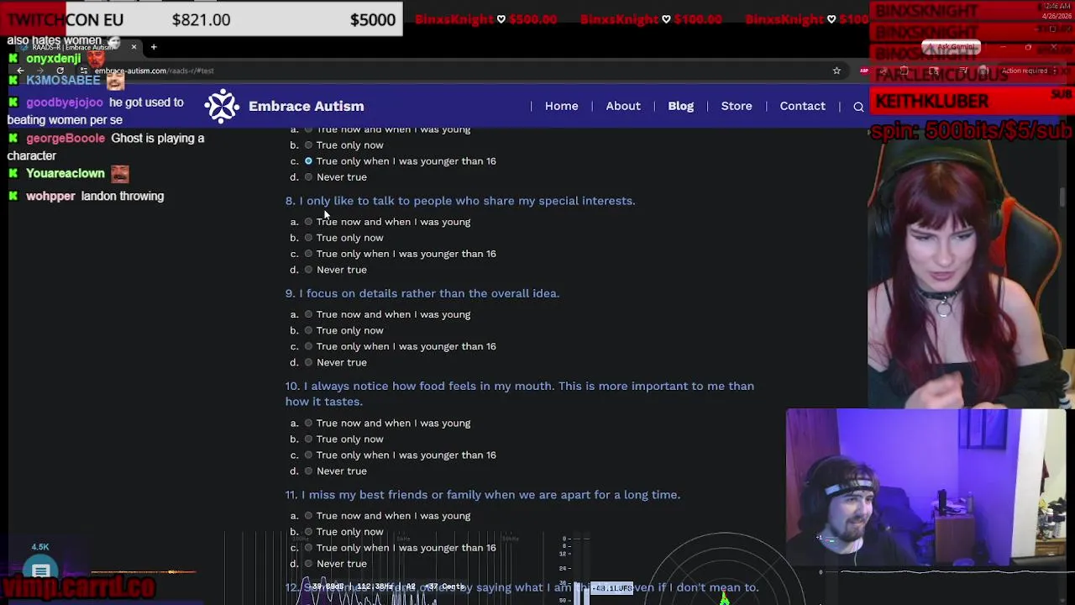Select 'True only when younger than 16' for question 10
Screen dimensions: 1075x605
(x=308, y=455)
